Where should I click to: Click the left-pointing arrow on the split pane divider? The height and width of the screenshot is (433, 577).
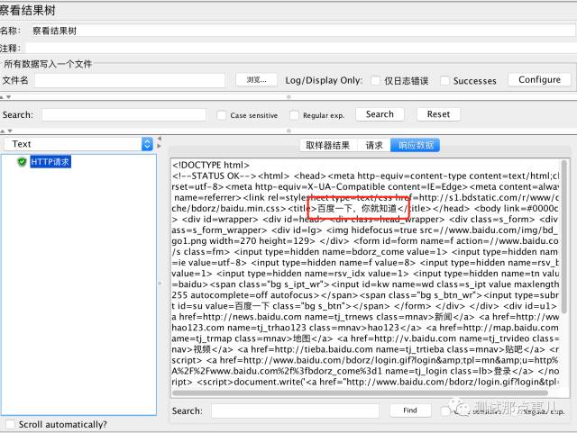click(160, 139)
